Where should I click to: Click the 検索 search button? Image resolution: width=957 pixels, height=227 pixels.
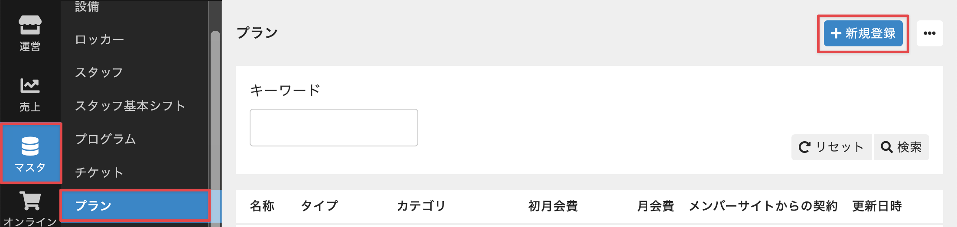(x=901, y=147)
